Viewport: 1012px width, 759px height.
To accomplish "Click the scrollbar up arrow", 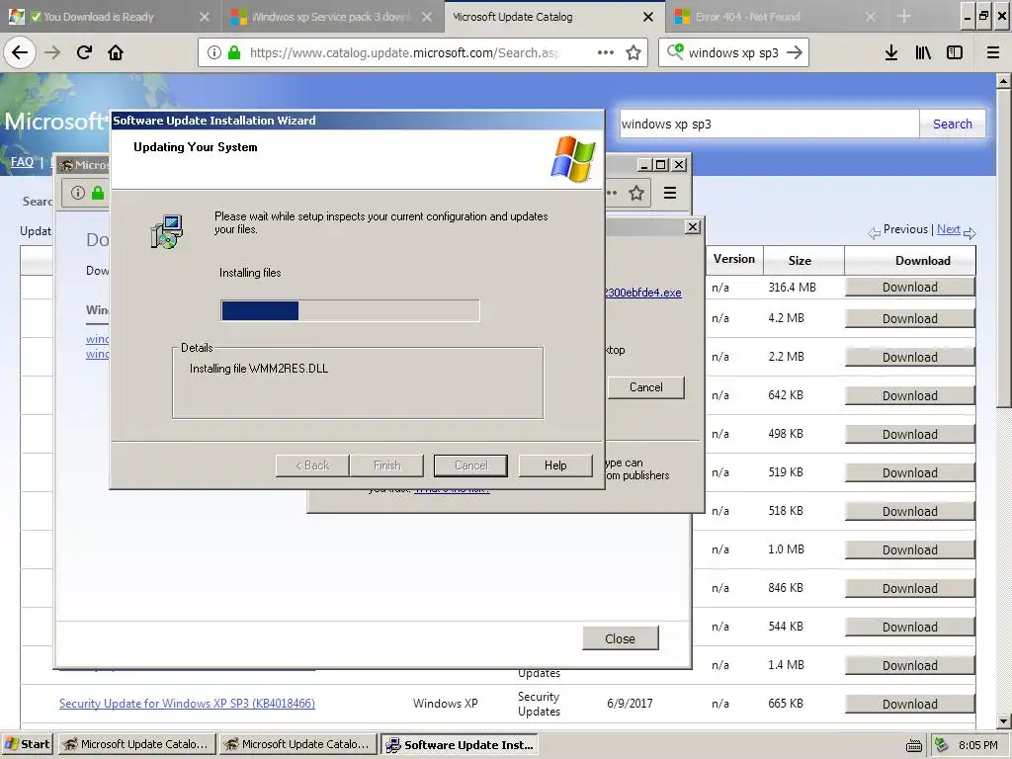I will pyautogui.click(x=1004, y=81).
